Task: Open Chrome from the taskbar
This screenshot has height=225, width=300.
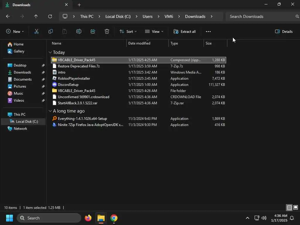Action: pos(114,218)
